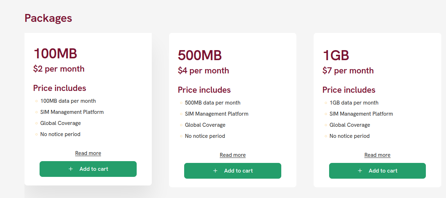The width and height of the screenshot is (446, 198).
Task: Add the 100MB package to cart
Action: tap(88, 169)
